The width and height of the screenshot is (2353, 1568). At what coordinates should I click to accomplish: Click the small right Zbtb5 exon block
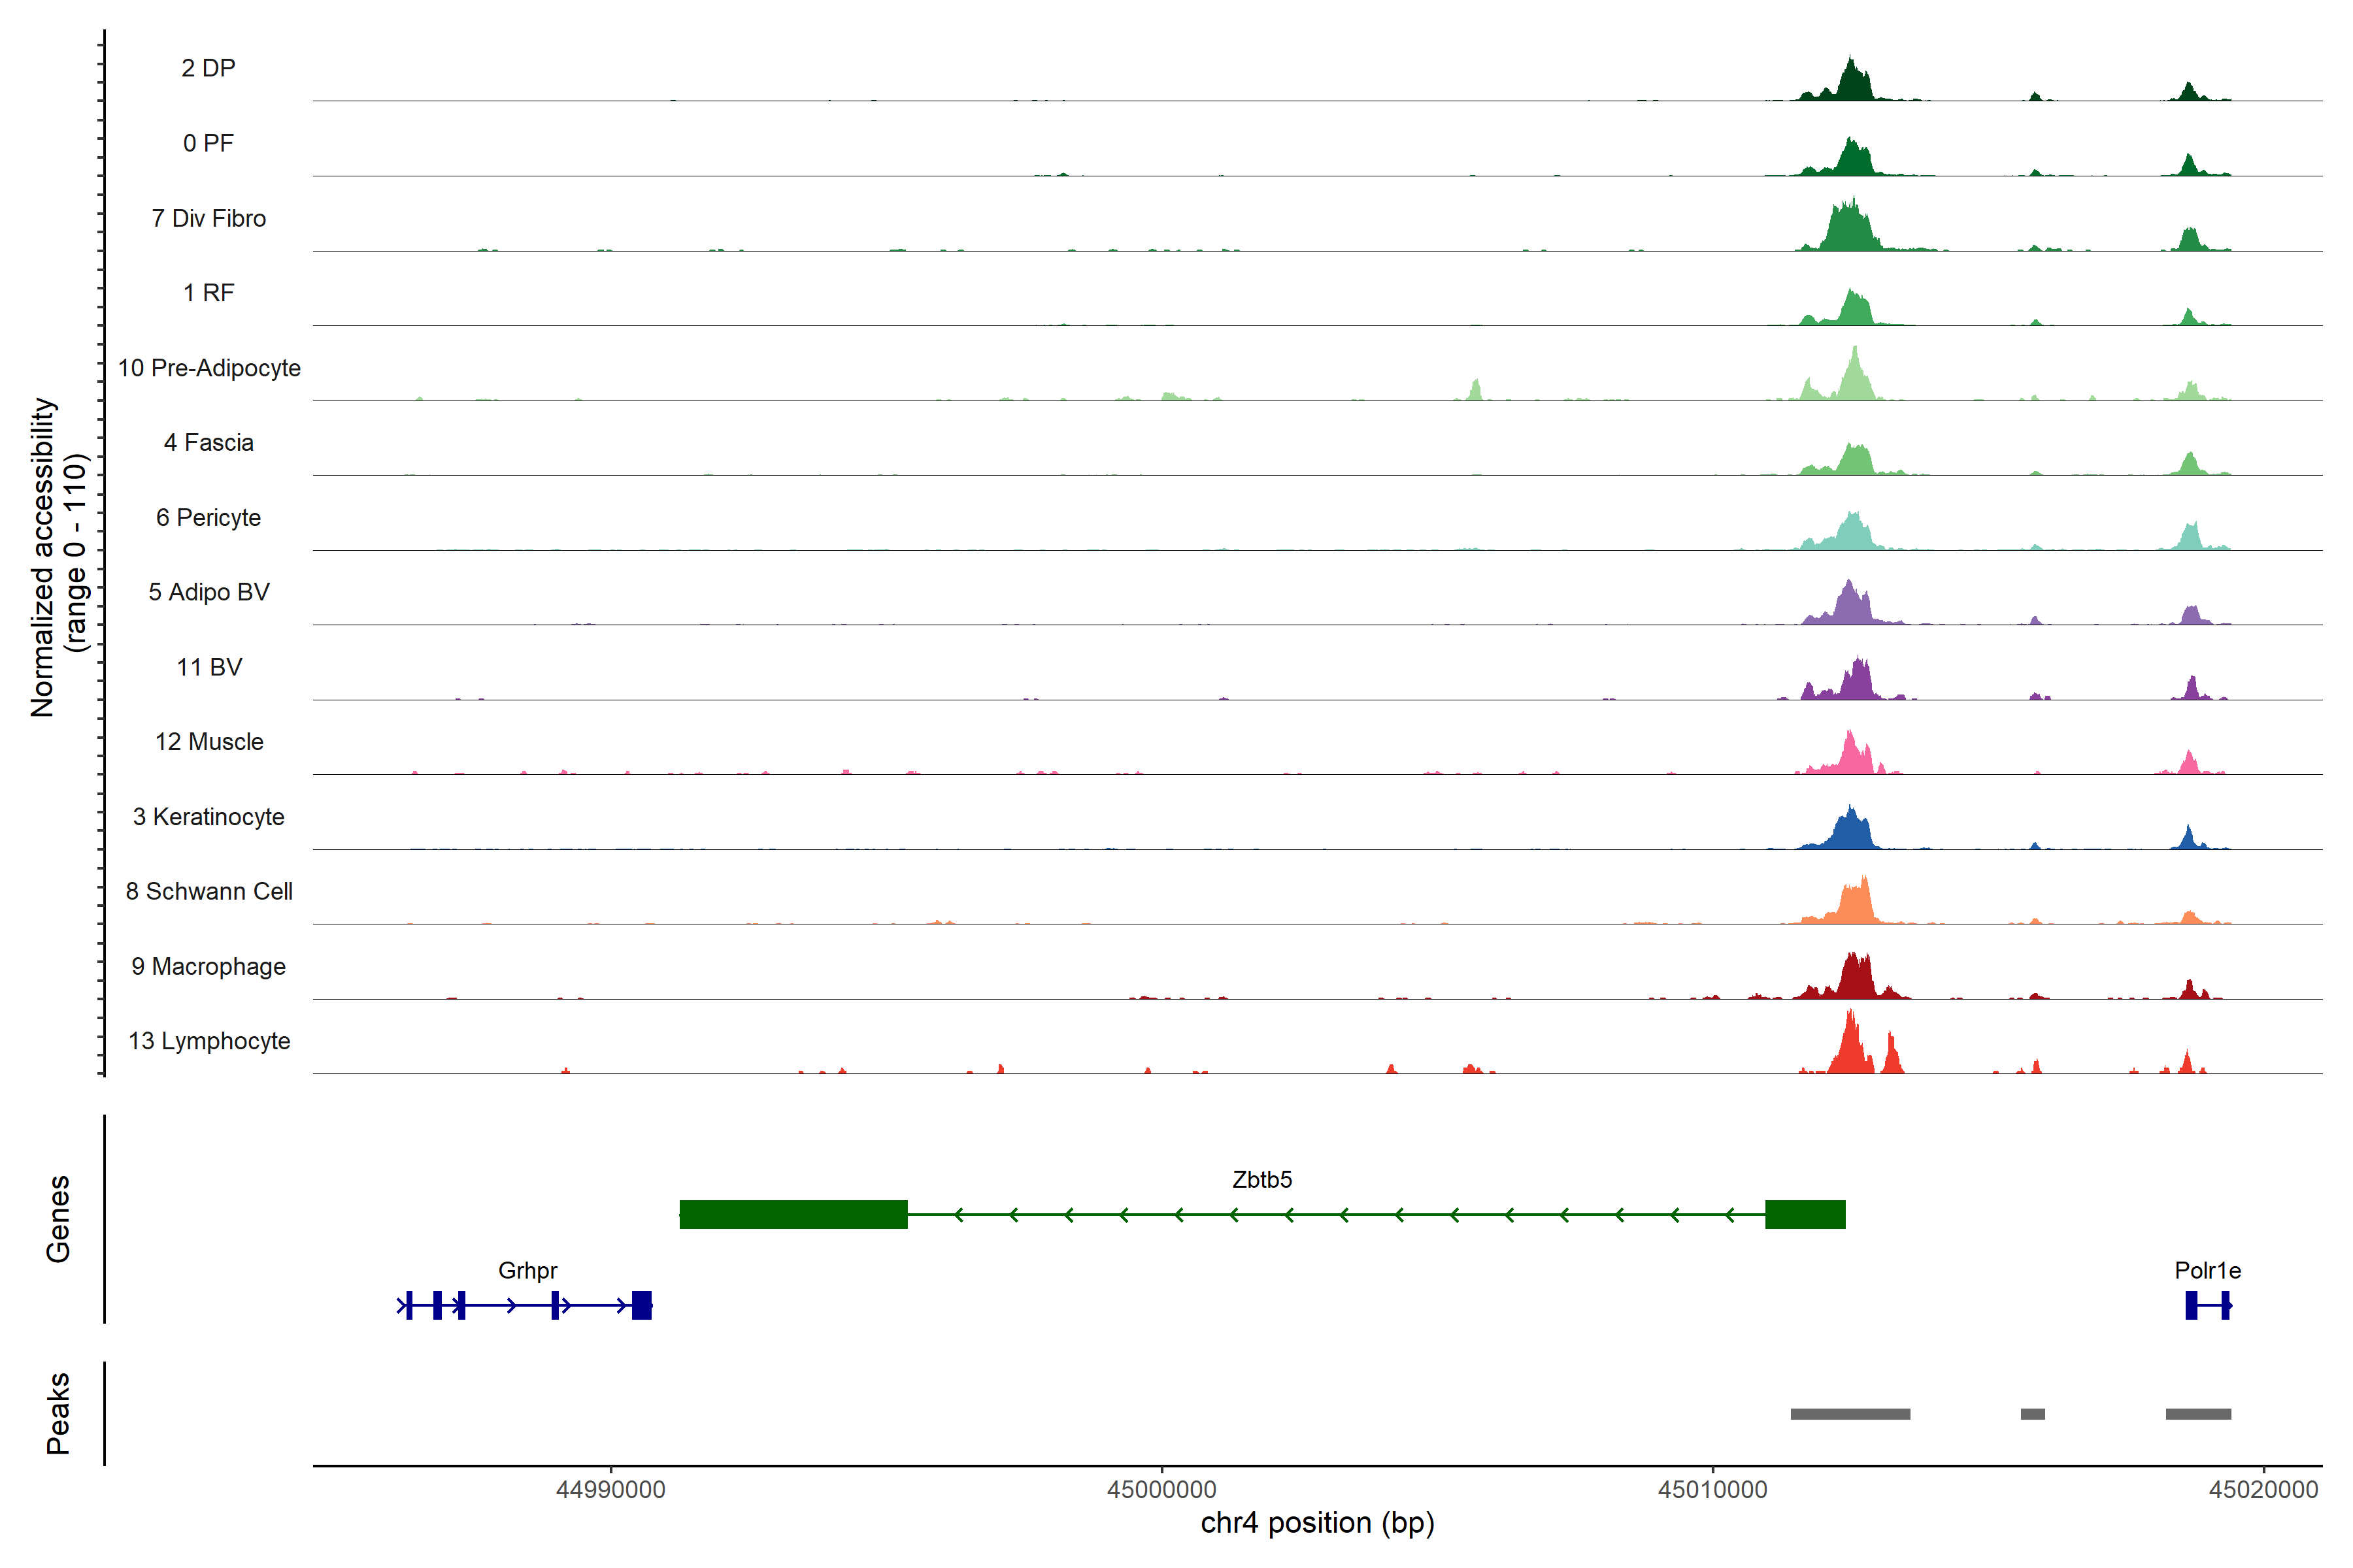pyautogui.click(x=1805, y=1214)
